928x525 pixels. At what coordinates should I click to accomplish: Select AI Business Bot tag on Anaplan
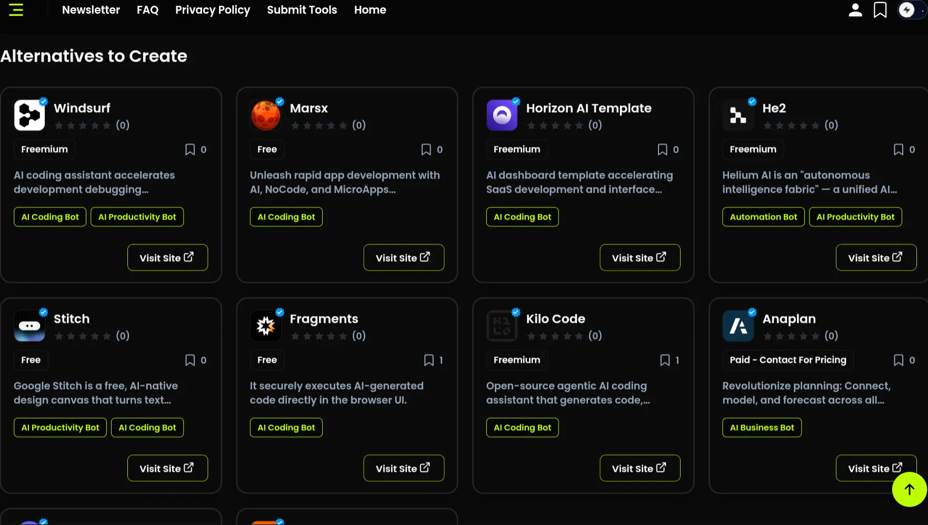tap(762, 428)
